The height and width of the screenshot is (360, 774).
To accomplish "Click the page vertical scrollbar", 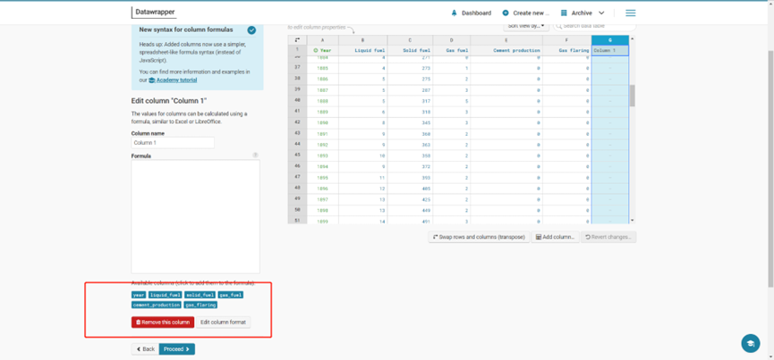I will 770,167.
